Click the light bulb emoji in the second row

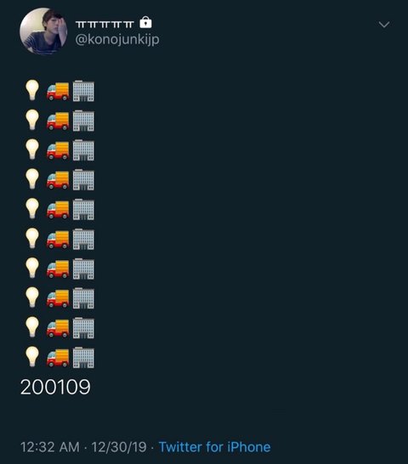click(32, 120)
